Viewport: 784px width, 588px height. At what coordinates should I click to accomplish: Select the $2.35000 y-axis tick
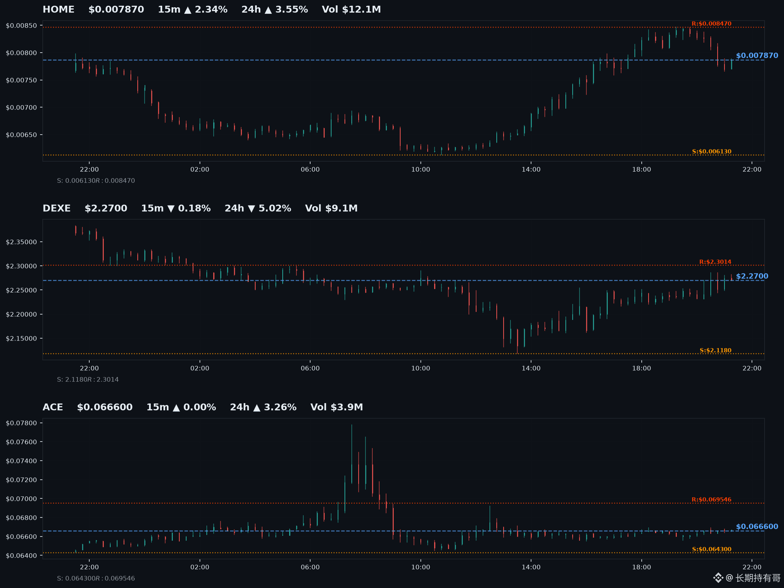(x=21, y=242)
